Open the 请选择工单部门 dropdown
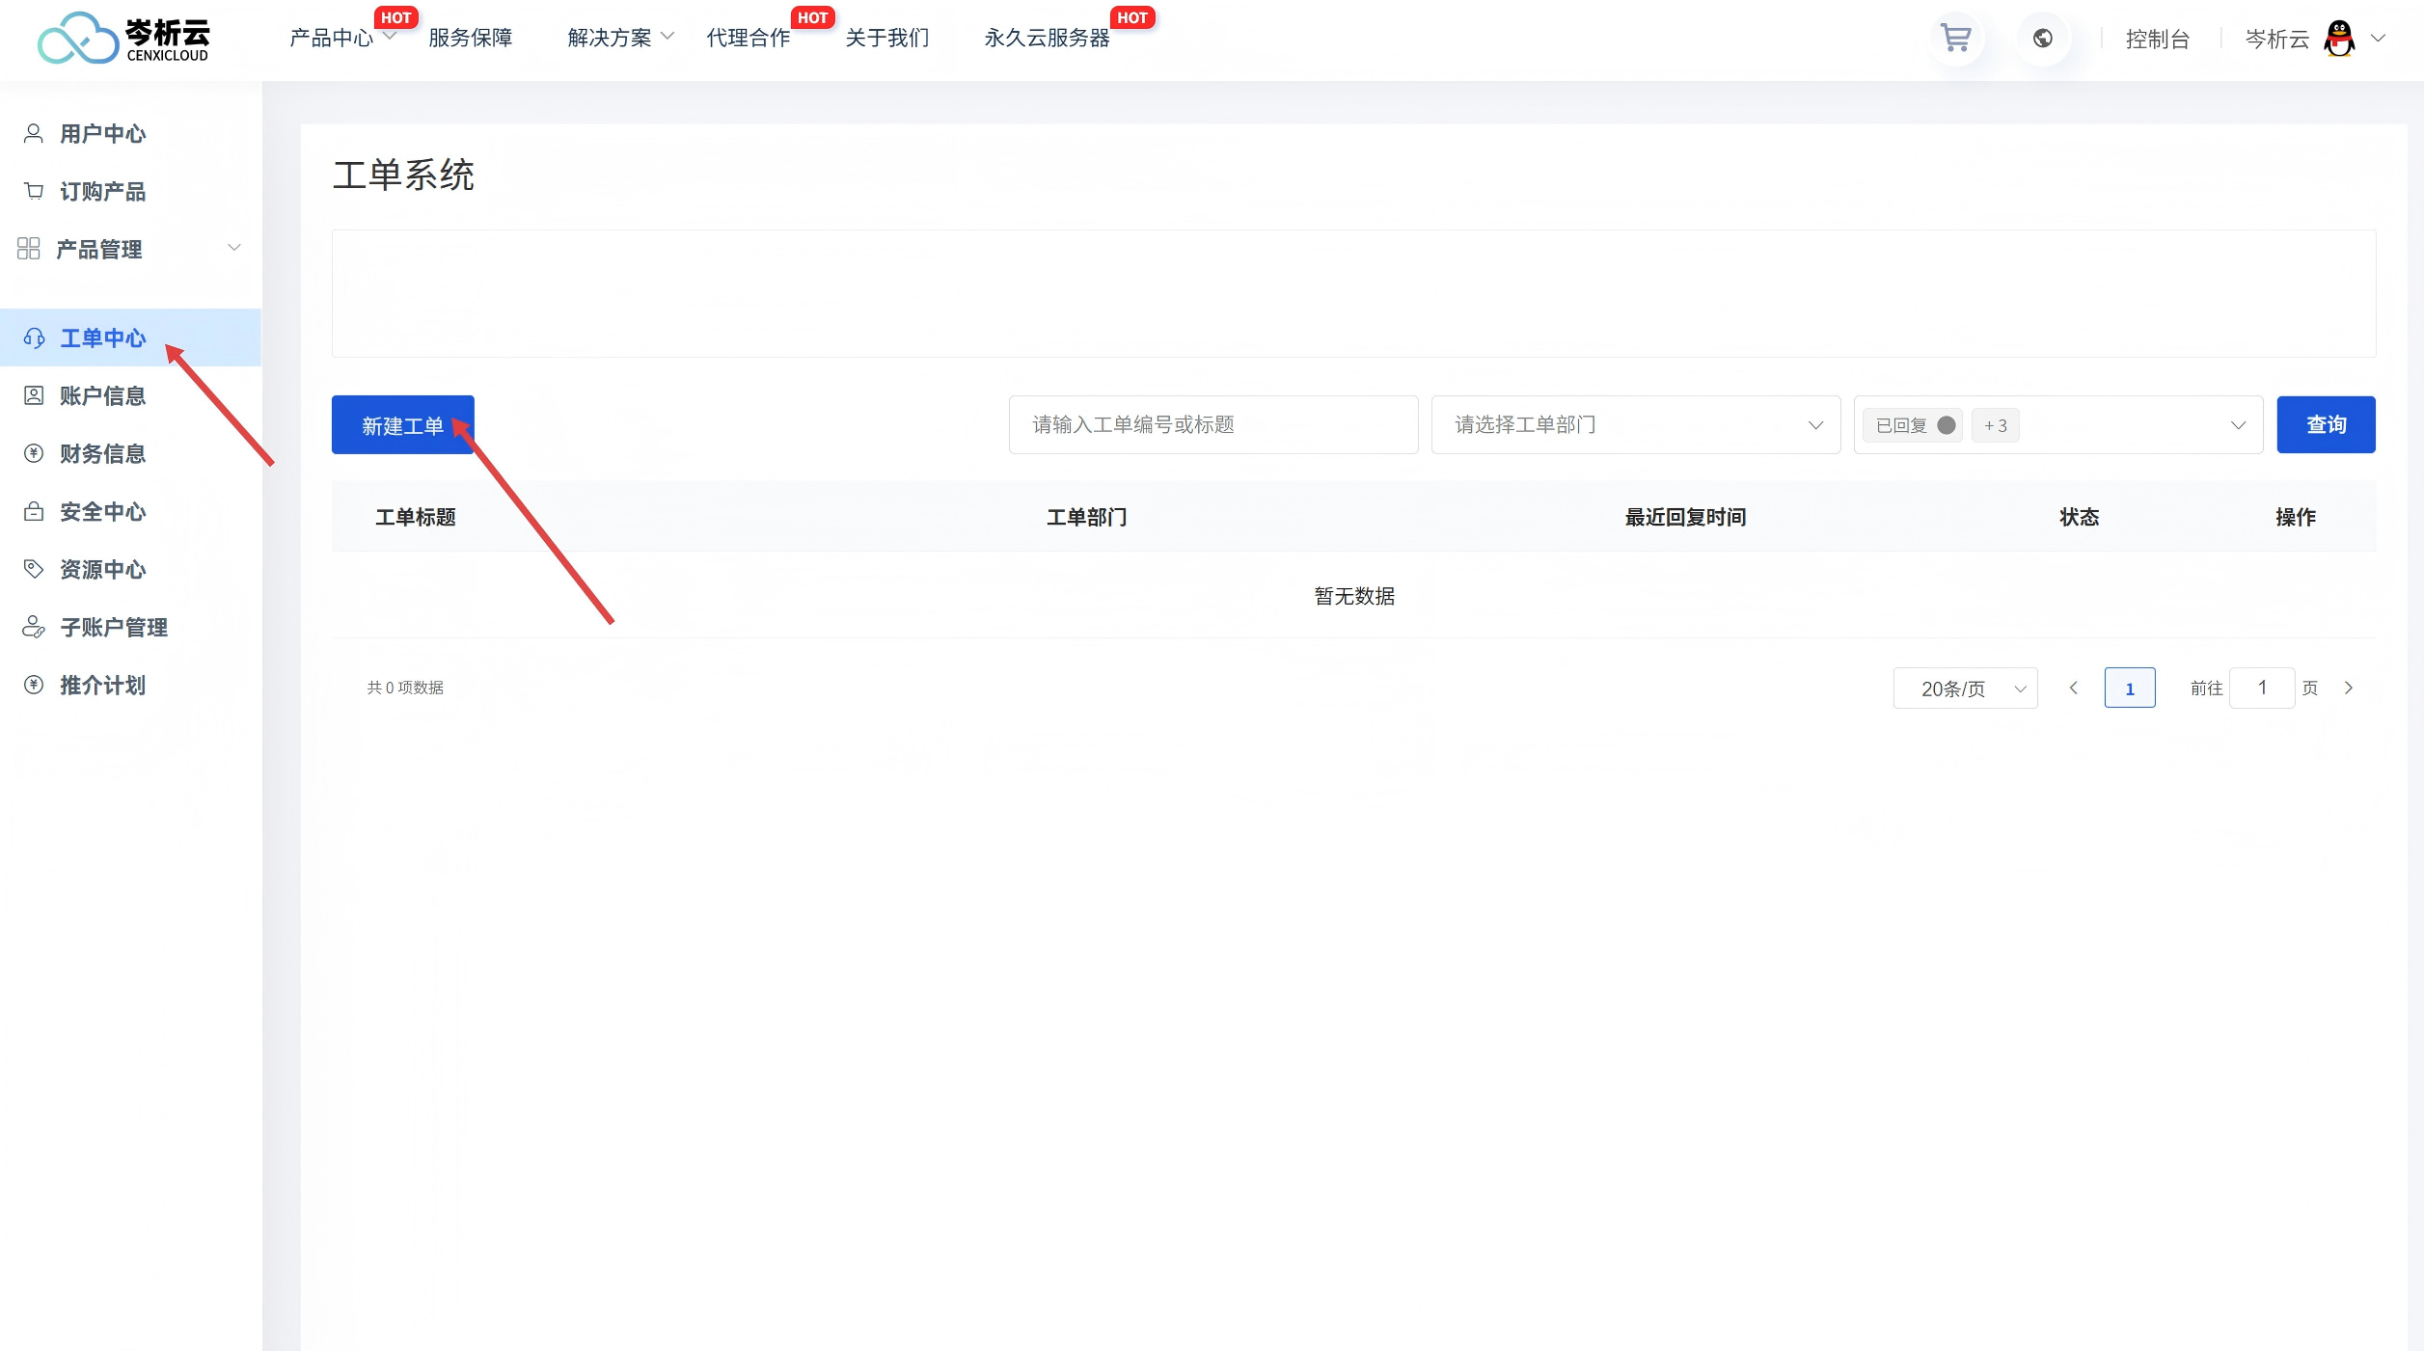This screenshot has height=1351, width=2424. pyautogui.click(x=1635, y=425)
